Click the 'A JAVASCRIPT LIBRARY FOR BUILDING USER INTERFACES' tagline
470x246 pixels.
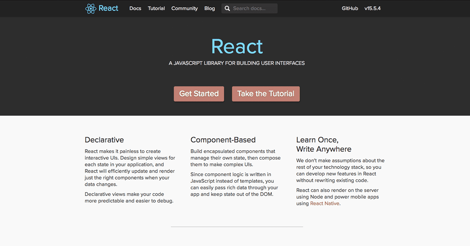(x=237, y=63)
